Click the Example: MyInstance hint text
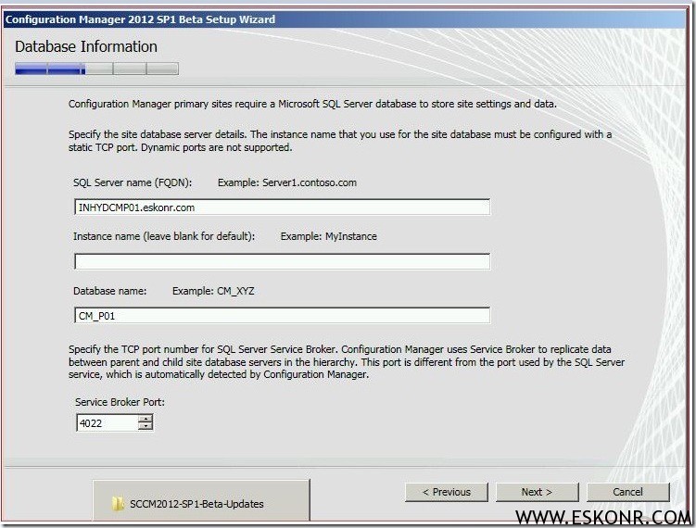The height and width of the screenshot is (528, 696). (328, 236)
